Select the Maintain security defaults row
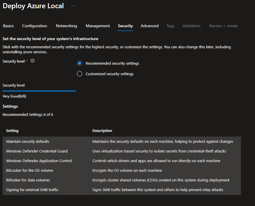This screenshot has width=255, height=206. click(27, 141)
